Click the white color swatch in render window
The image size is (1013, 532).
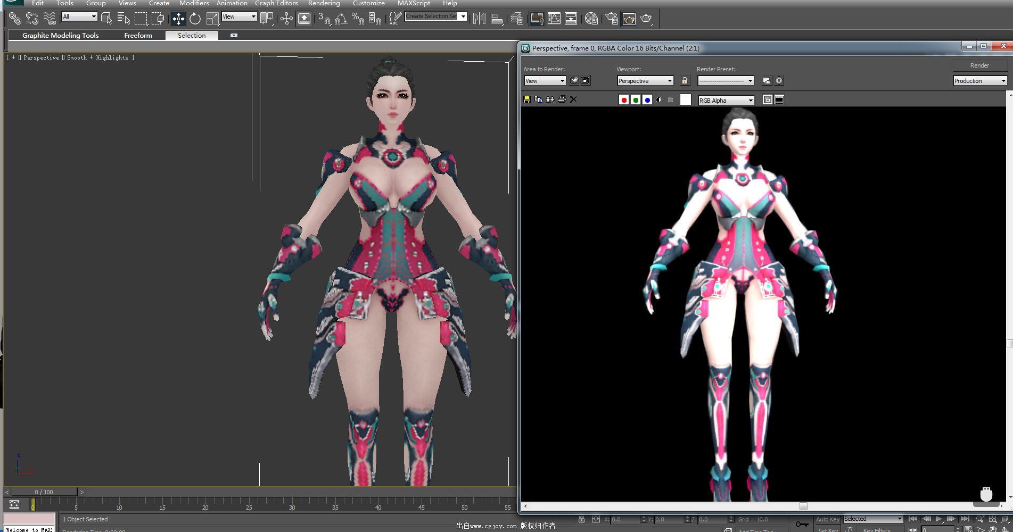pos(686,99)
